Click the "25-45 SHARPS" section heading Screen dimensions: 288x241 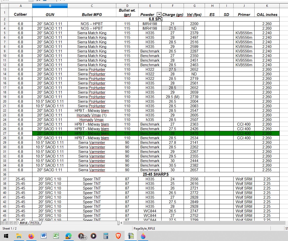(156, 174)
